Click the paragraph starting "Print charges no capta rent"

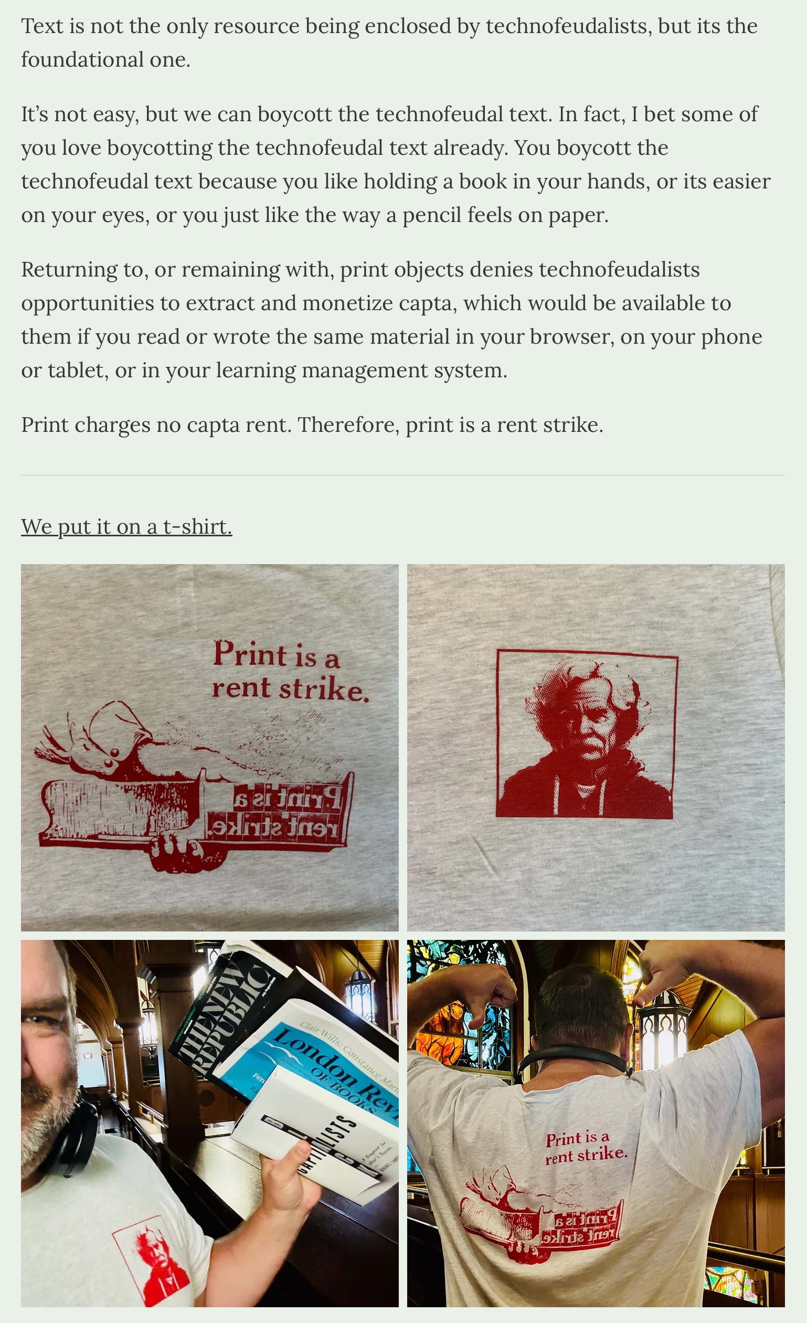coord(313,425)
